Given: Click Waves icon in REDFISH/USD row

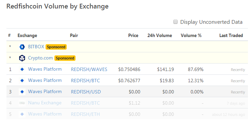Looking at the screenshot, I should pyautogui.click(x=22, y=92).
